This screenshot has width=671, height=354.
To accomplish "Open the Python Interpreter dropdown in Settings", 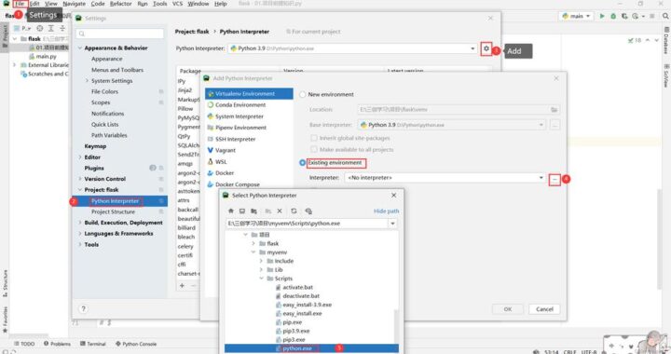I will (472, 48).
